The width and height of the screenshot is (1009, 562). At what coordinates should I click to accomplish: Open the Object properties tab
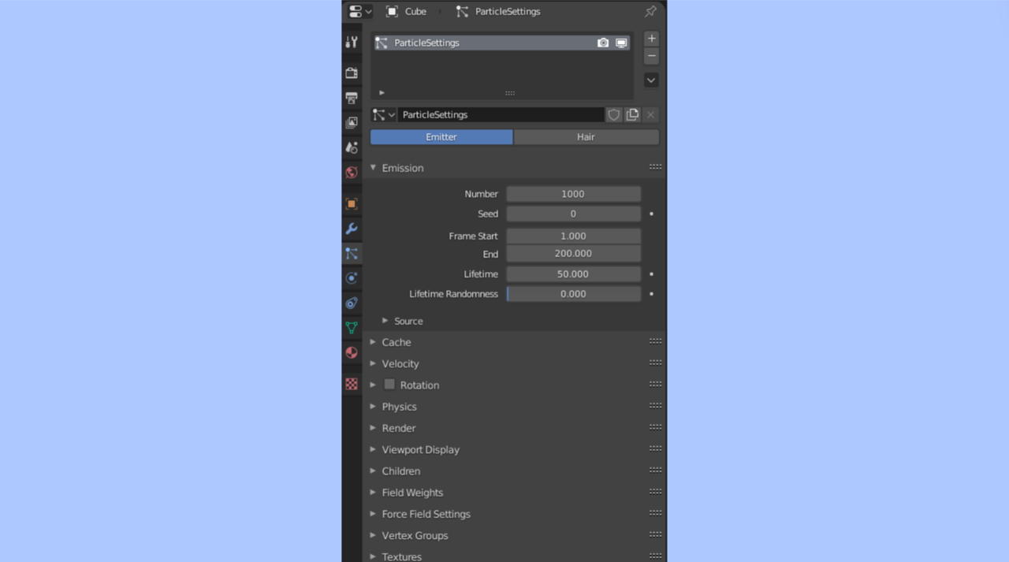pyautogui.click(x=352, y=204)
